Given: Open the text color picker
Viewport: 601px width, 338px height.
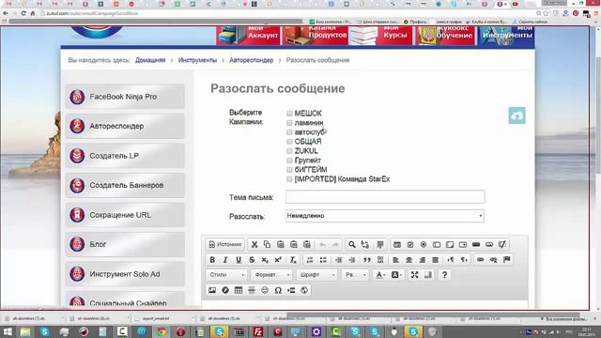Looking at the screenshot, I should [380, 275].
